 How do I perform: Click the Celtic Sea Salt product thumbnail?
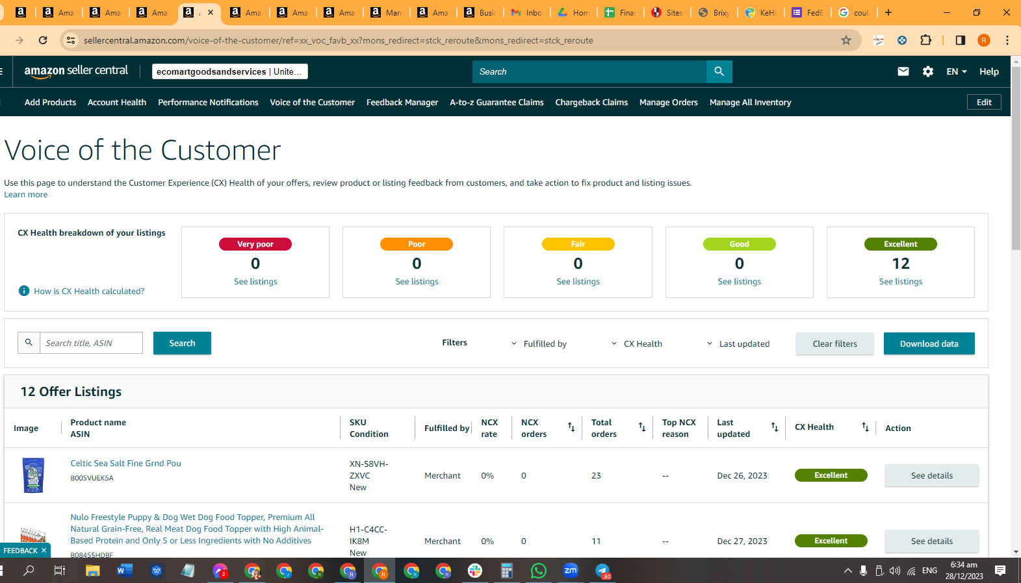pos(33,475)
